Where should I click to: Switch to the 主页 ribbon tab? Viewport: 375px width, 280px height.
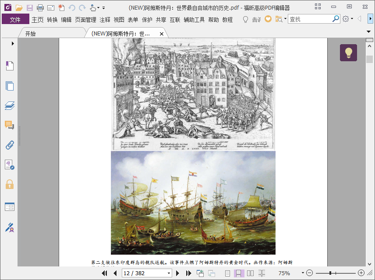38,20
